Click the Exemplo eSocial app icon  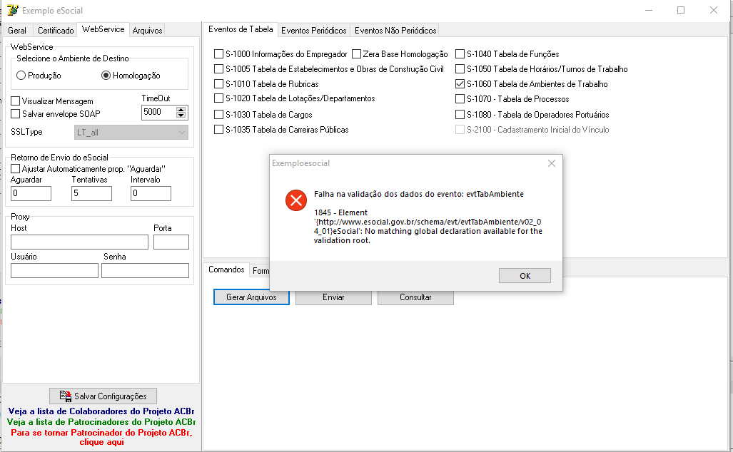click(x=13, y=10)
